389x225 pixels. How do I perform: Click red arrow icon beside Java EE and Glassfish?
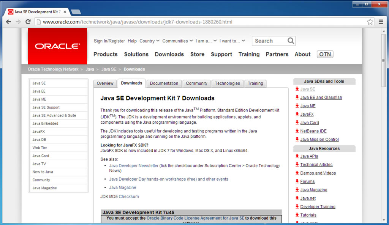click(297, 98)
